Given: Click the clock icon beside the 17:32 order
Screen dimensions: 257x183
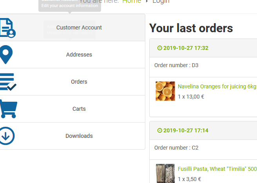Looking at the screenshot, I should (x=159, y=48).
